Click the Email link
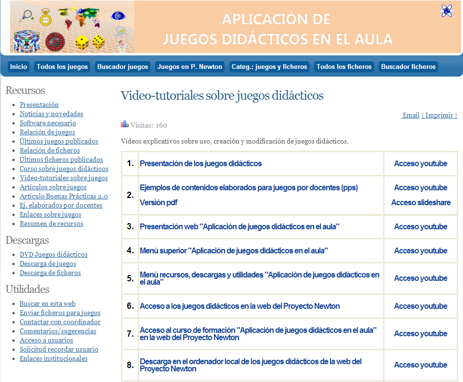463x382 pixels. point(410,115)
